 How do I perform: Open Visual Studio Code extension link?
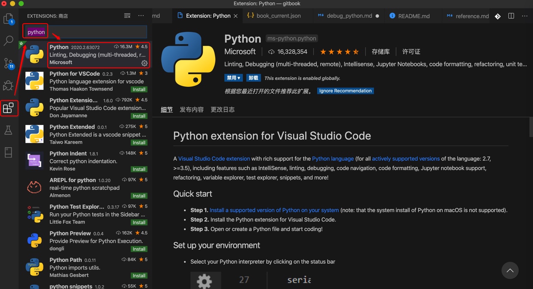coord(214,159)
